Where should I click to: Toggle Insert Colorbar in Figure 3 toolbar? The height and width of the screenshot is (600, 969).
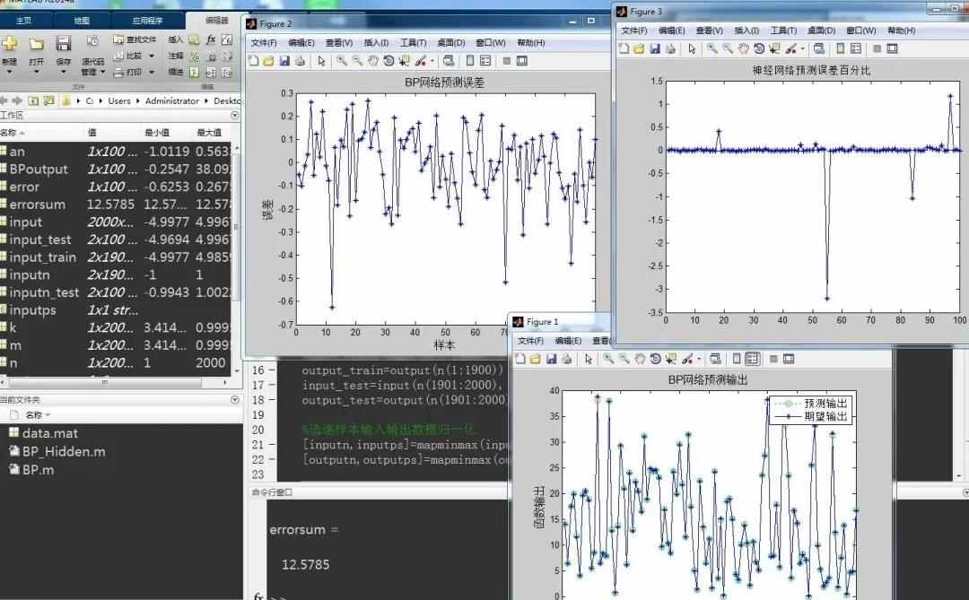tap(840, 48)
